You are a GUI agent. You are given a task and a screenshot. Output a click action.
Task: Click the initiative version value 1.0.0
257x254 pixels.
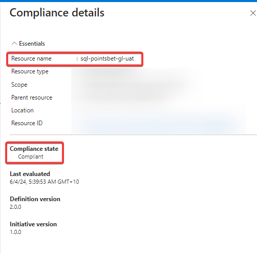tap(15, 232)
